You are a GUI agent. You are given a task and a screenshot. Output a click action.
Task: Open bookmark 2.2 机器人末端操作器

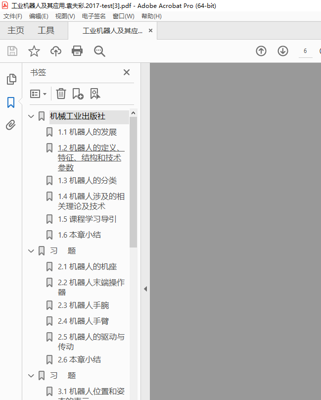(91, 287)
